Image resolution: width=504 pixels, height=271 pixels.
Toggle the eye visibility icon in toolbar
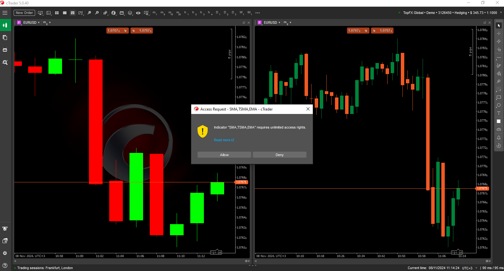tap(138, 13)
